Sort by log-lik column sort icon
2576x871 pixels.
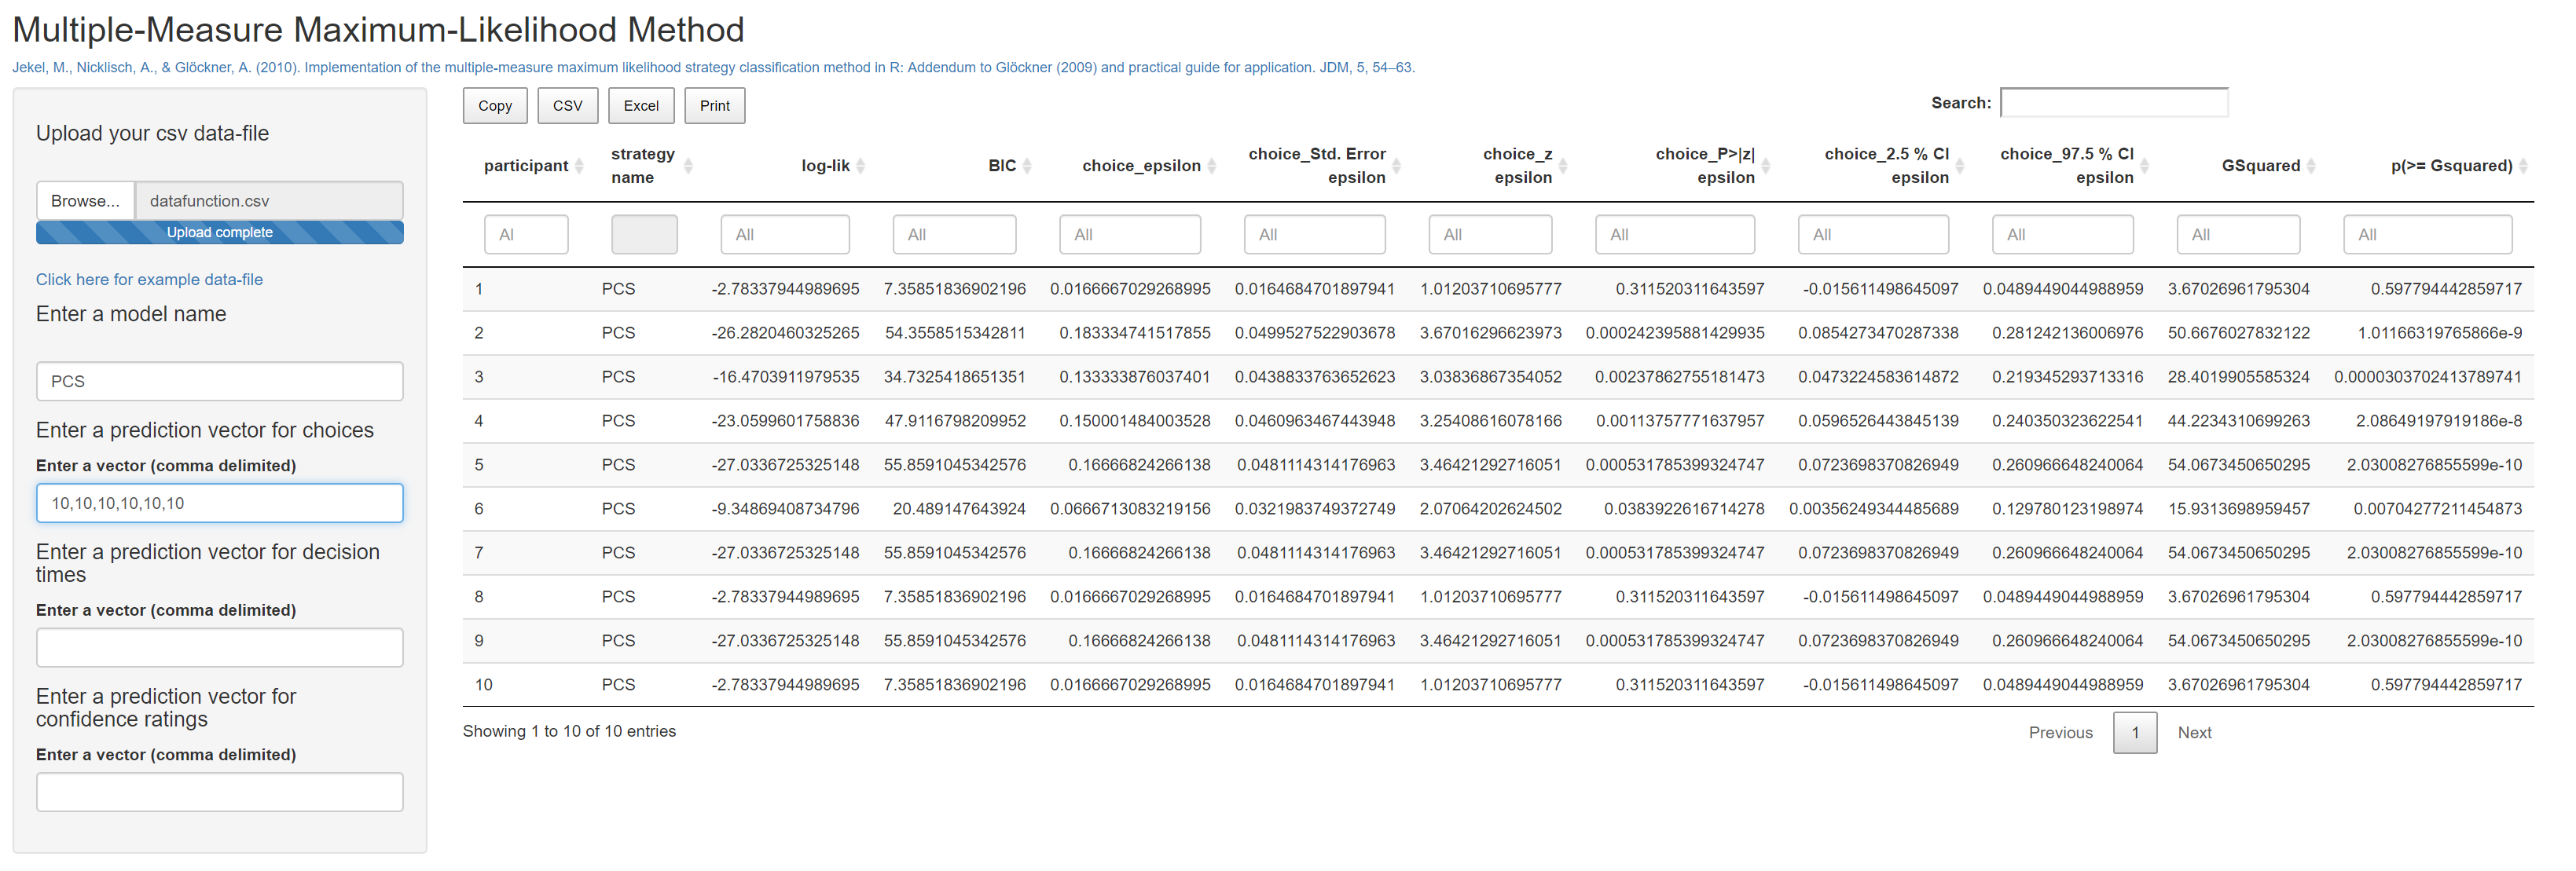point(860,166)
